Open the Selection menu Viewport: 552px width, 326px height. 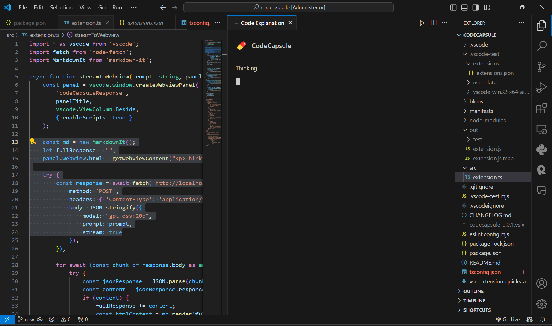pyautogui.click(x=61, y=7)
